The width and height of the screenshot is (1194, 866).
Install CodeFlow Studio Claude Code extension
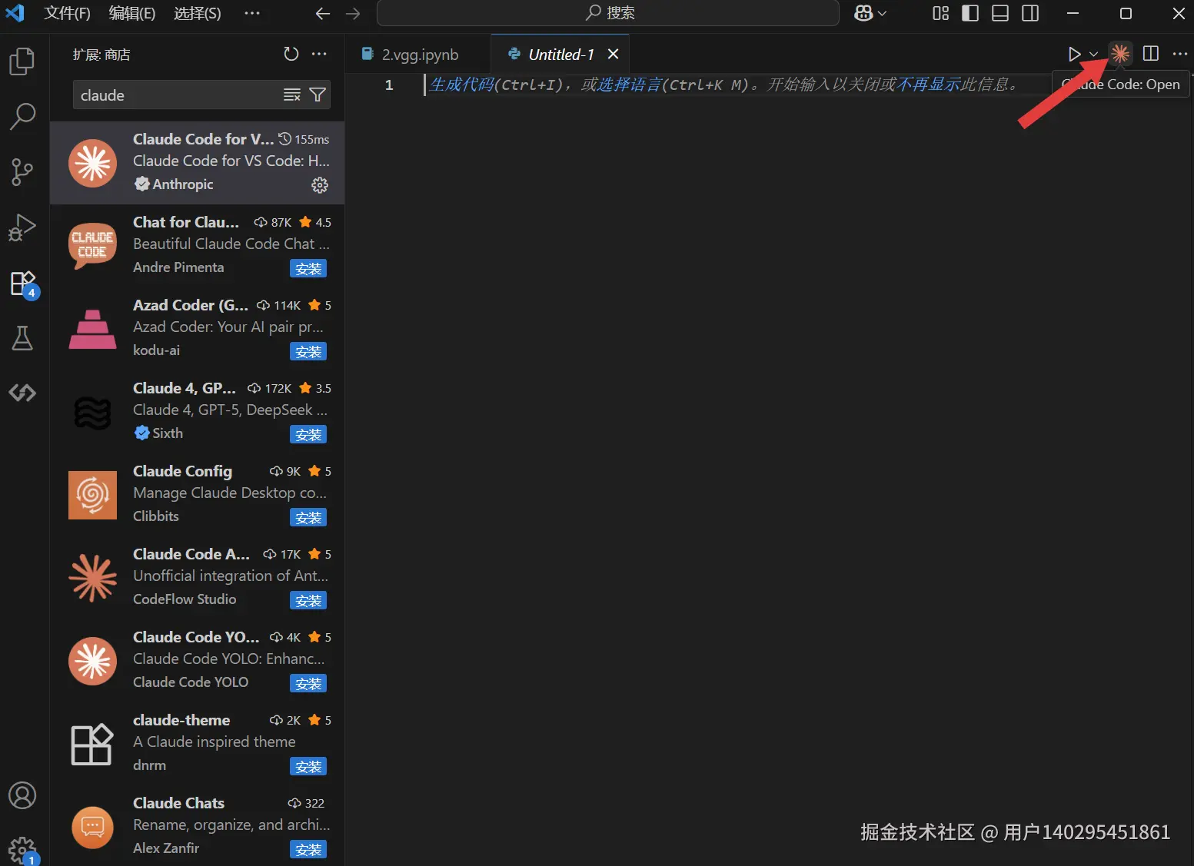point(308,600)
